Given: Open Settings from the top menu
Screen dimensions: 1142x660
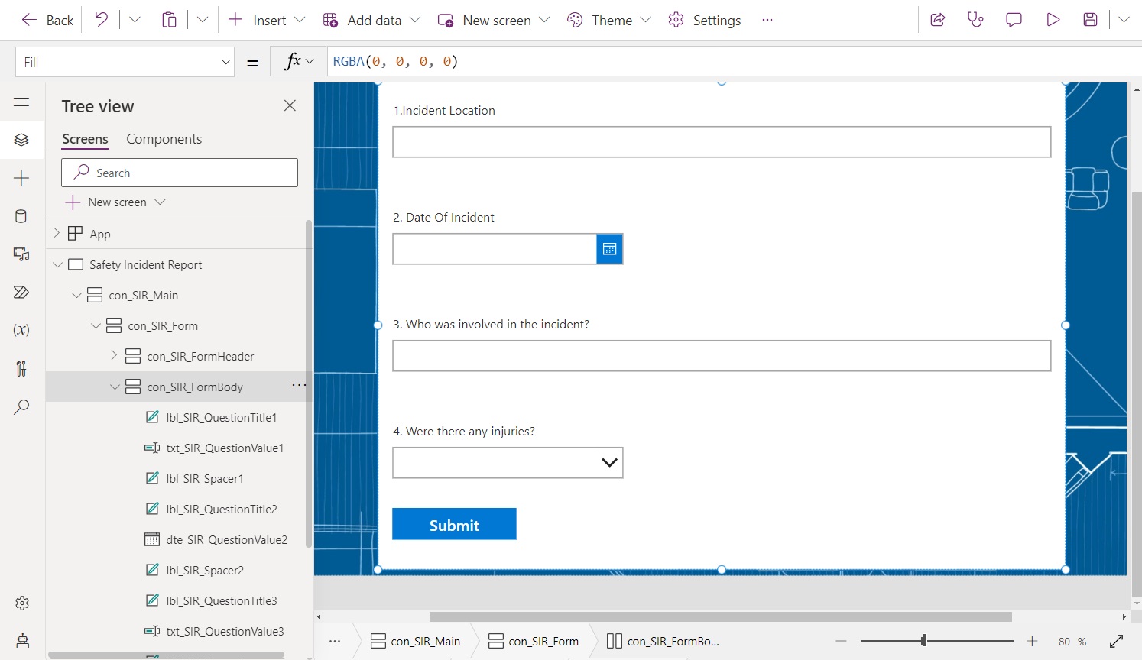Looking at the screenshot, I should click(704, 20).
